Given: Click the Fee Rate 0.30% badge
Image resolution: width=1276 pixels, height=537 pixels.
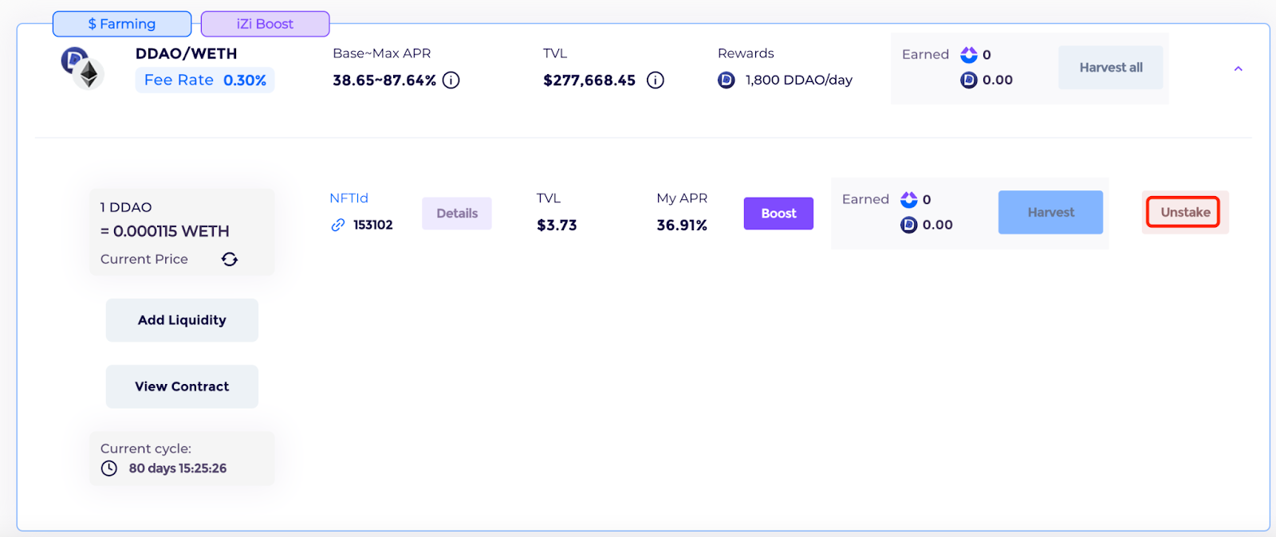Looking at the screenshot, I should click(x=205, y=80).
